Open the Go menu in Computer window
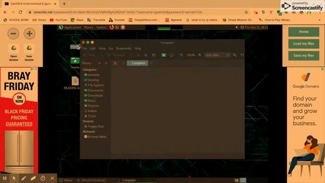 [x=111, y=49]
